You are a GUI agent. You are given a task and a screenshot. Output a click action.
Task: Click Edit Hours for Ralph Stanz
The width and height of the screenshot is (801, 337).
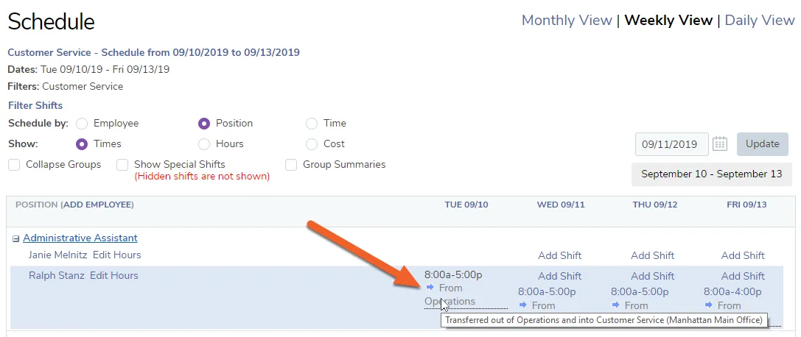pyautogui.click(x=114, y=275)
